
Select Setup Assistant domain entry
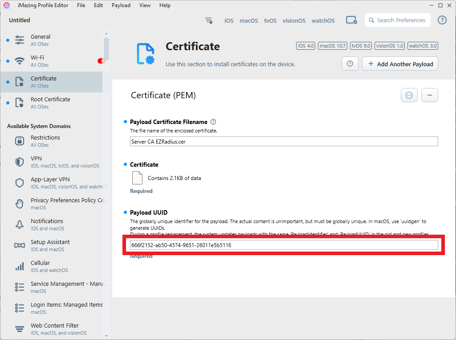[52, 246]
